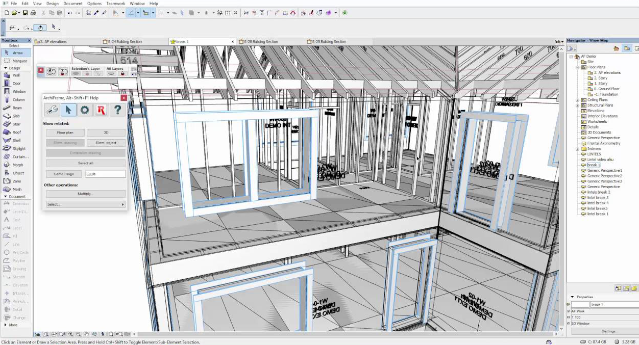The image size is (639, 345).
Task: Select 'lintel break 3' in Navigator
Action: click(598, 197)
